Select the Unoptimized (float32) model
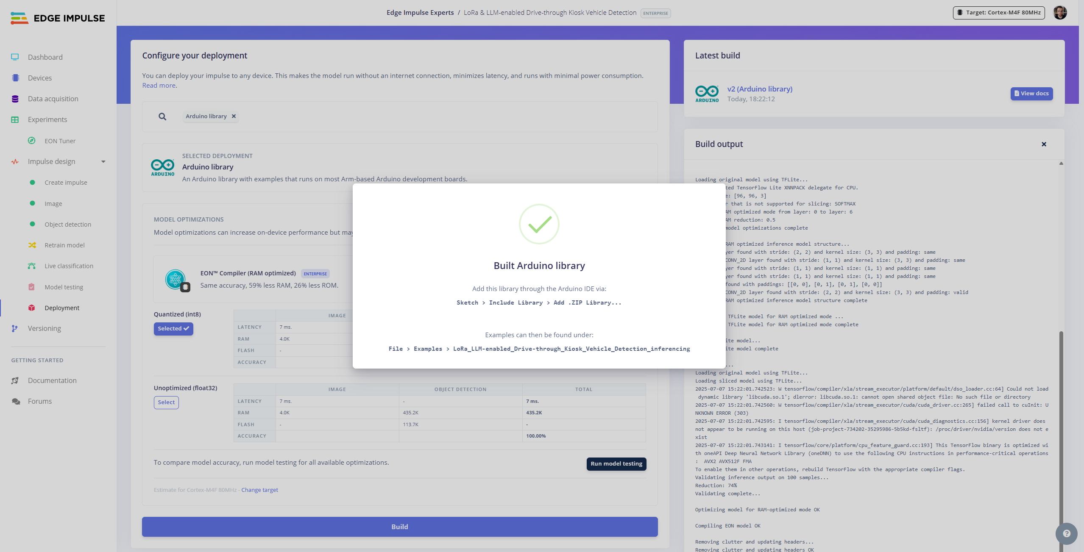 coord(166,402)
